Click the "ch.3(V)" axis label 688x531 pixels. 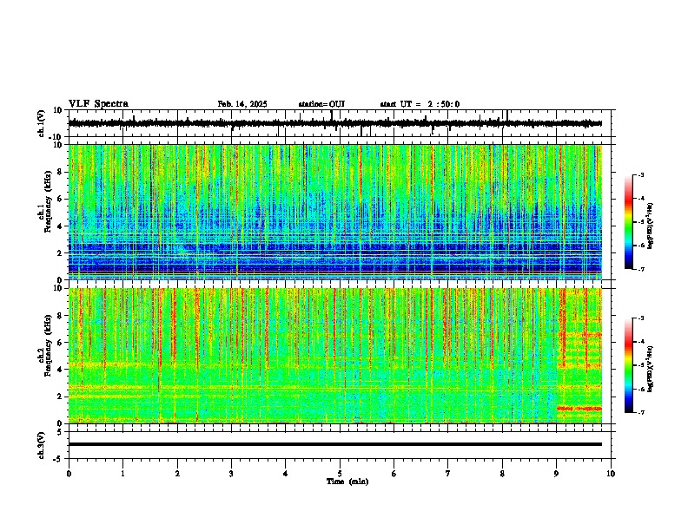coord(42,446)
